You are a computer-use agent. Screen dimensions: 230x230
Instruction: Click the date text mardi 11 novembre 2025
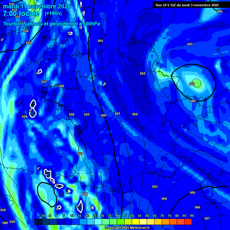[x=37, y=6]
